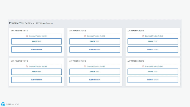Screen dimensions: 190x107
Task: Submit essay for ACT Practice Test 5
Action: click(95, 80)
